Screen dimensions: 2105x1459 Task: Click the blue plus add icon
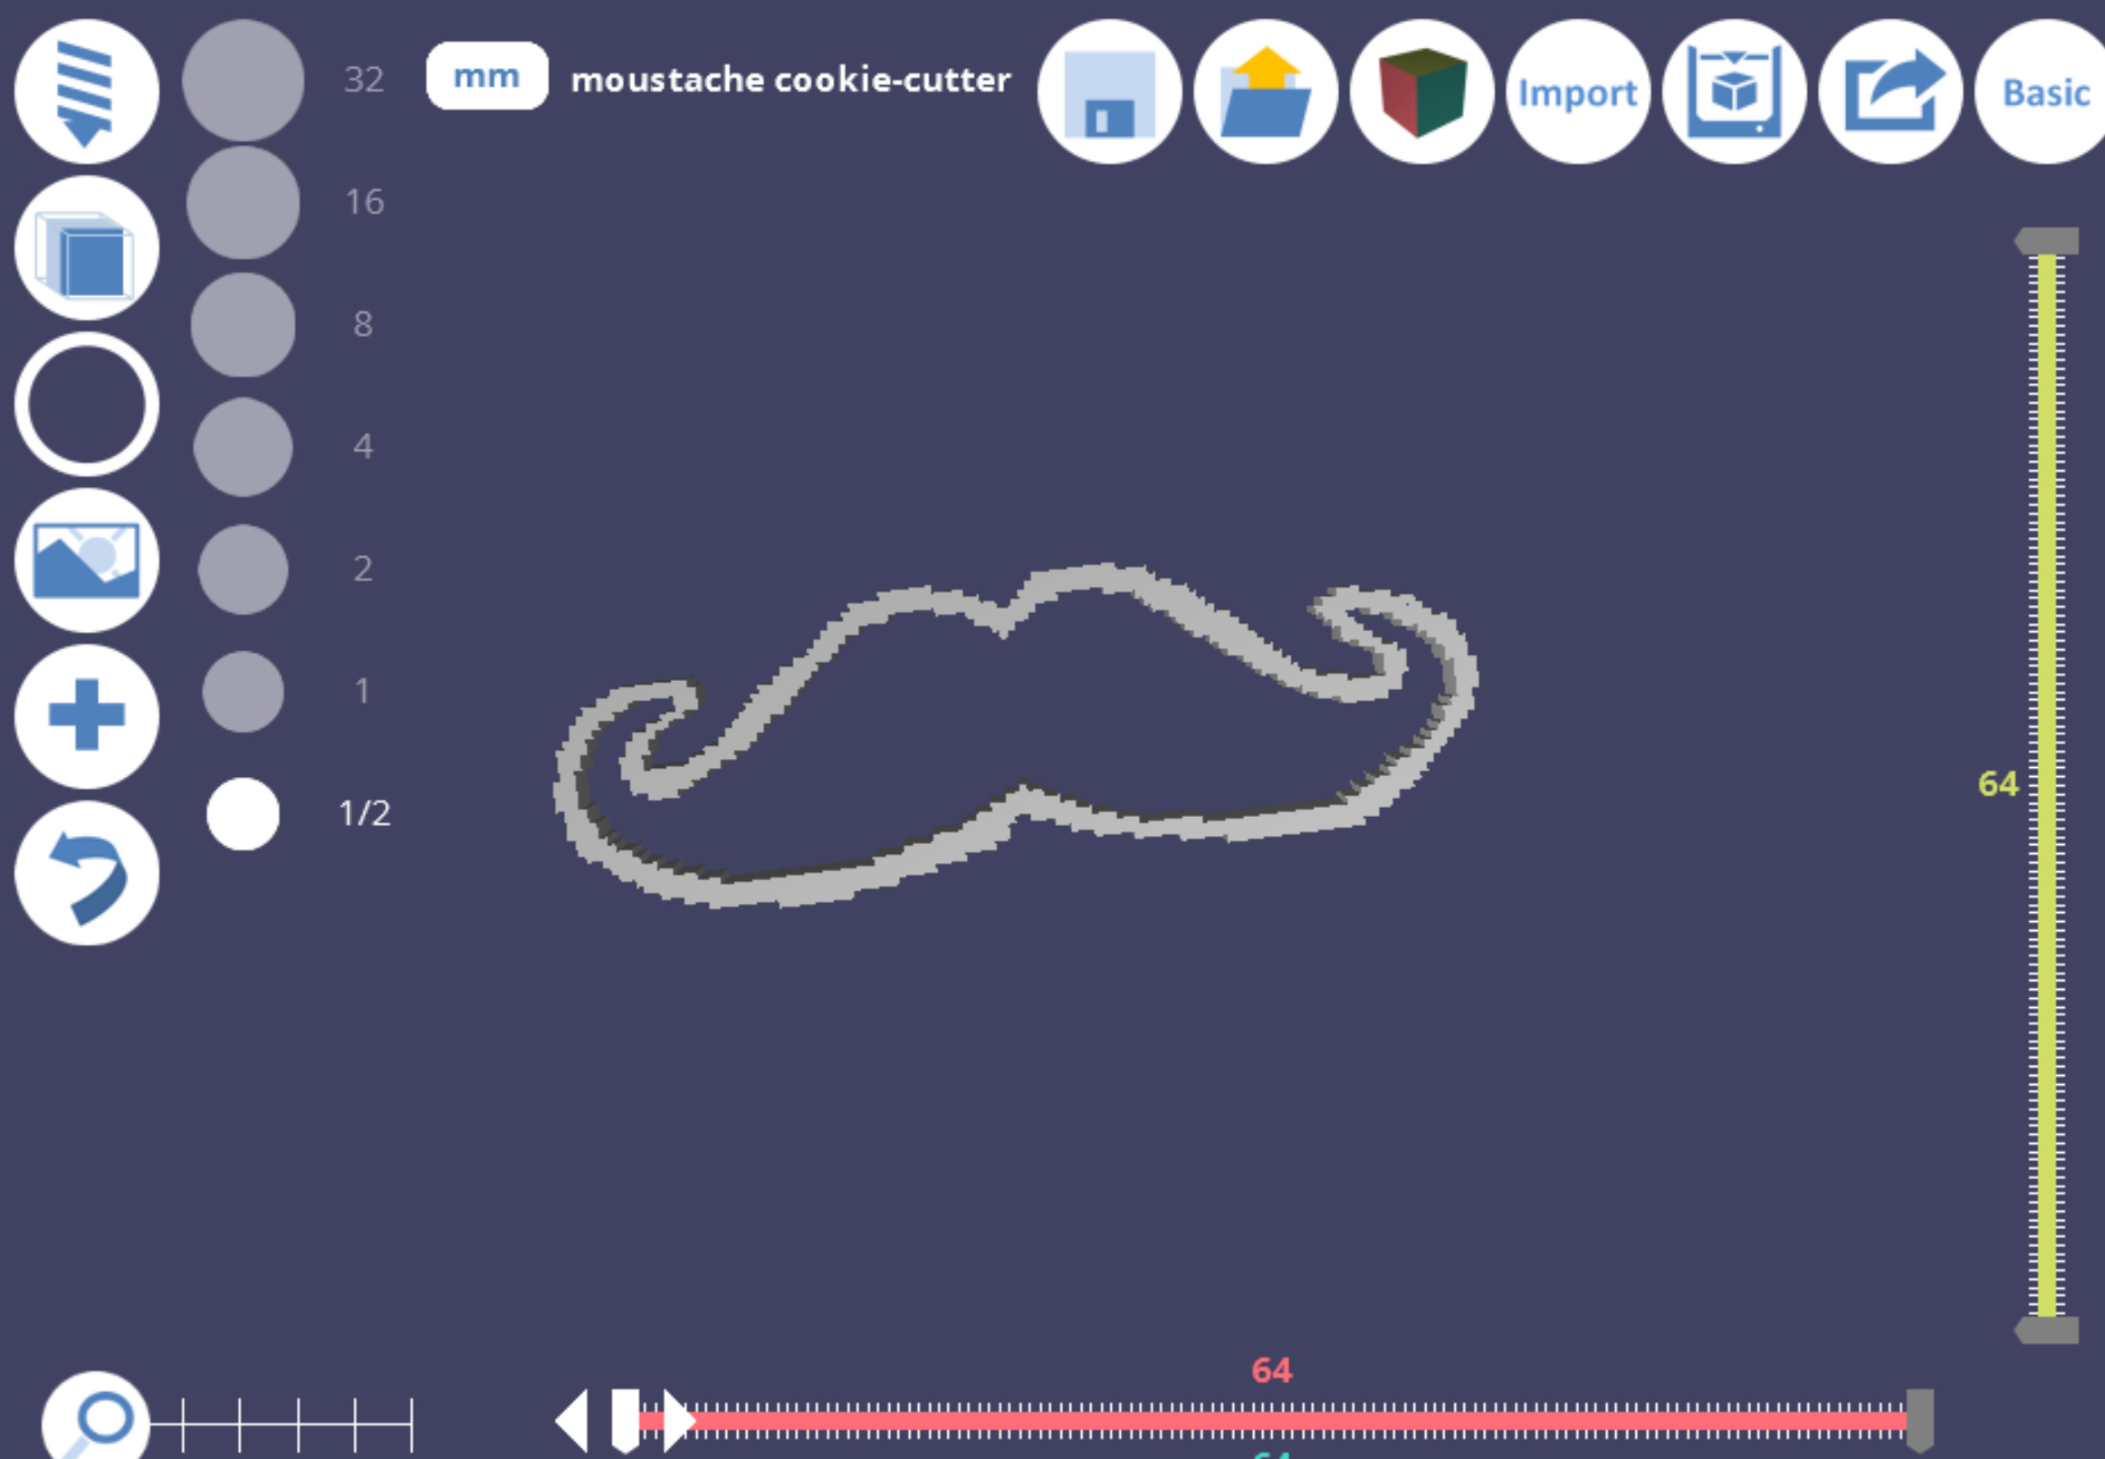(x=86, y=715)
